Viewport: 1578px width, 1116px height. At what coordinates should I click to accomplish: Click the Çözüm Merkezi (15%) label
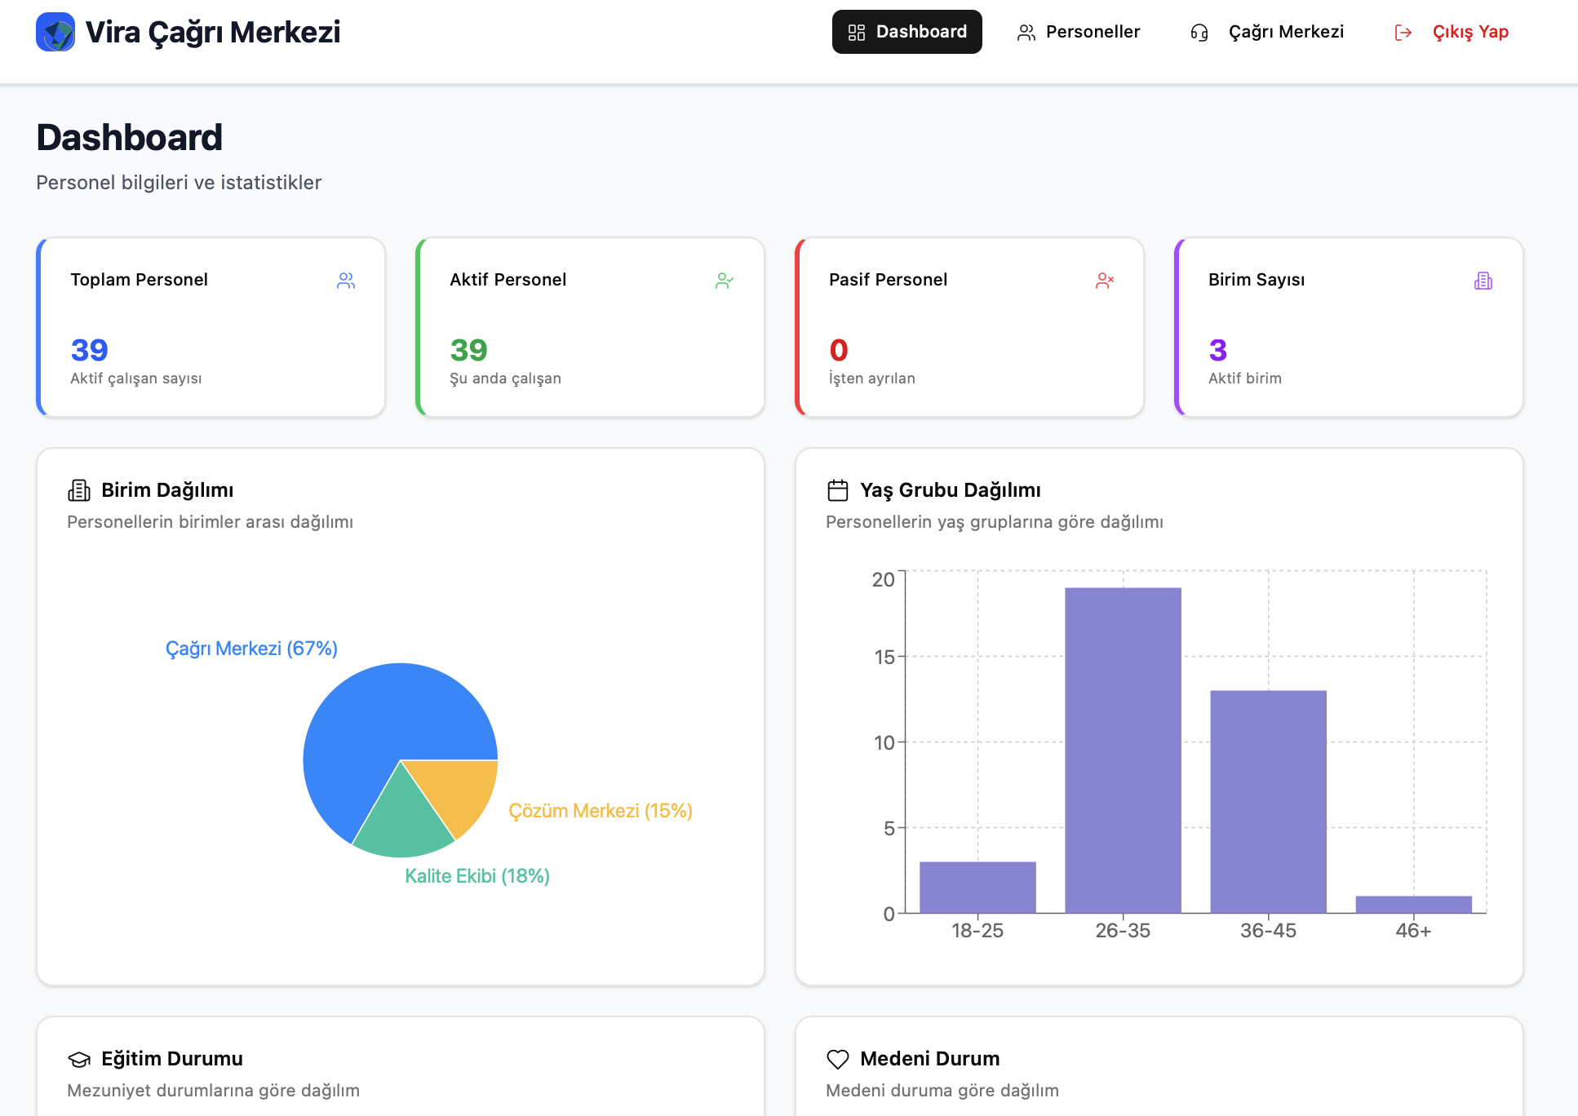point(601,811)
